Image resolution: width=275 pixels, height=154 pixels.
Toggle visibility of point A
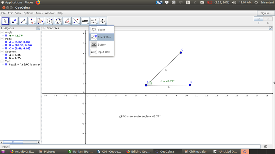pyautogui.click(x=6, y=42)
